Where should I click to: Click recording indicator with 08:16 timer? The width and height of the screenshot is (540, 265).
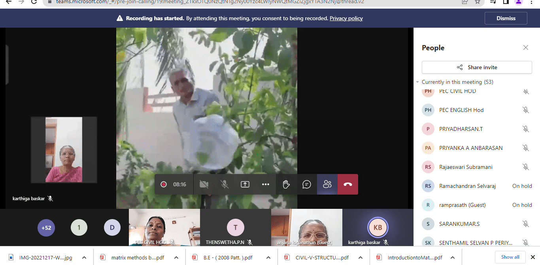(x=174, y=184)
